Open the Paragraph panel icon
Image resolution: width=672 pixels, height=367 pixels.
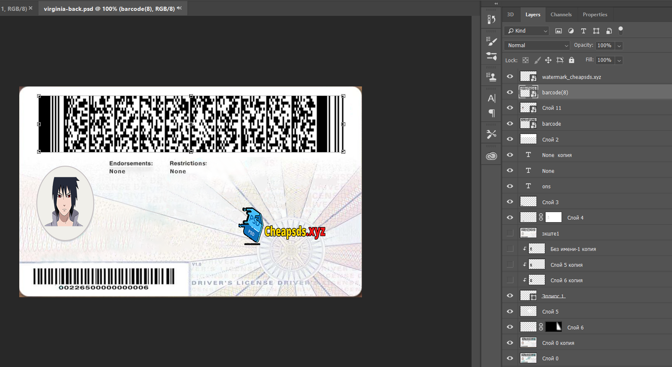click(x=491, y=113)
